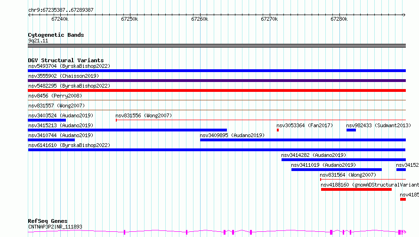Click the red nsv4188160 gnomAD variant bar
This screenshot has width=419, height=237.
356,189
